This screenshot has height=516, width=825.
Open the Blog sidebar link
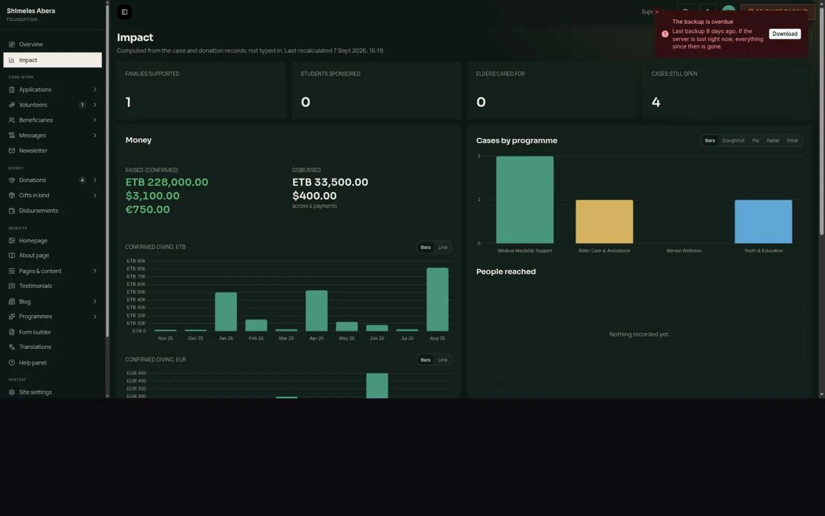tap(53, 301)
